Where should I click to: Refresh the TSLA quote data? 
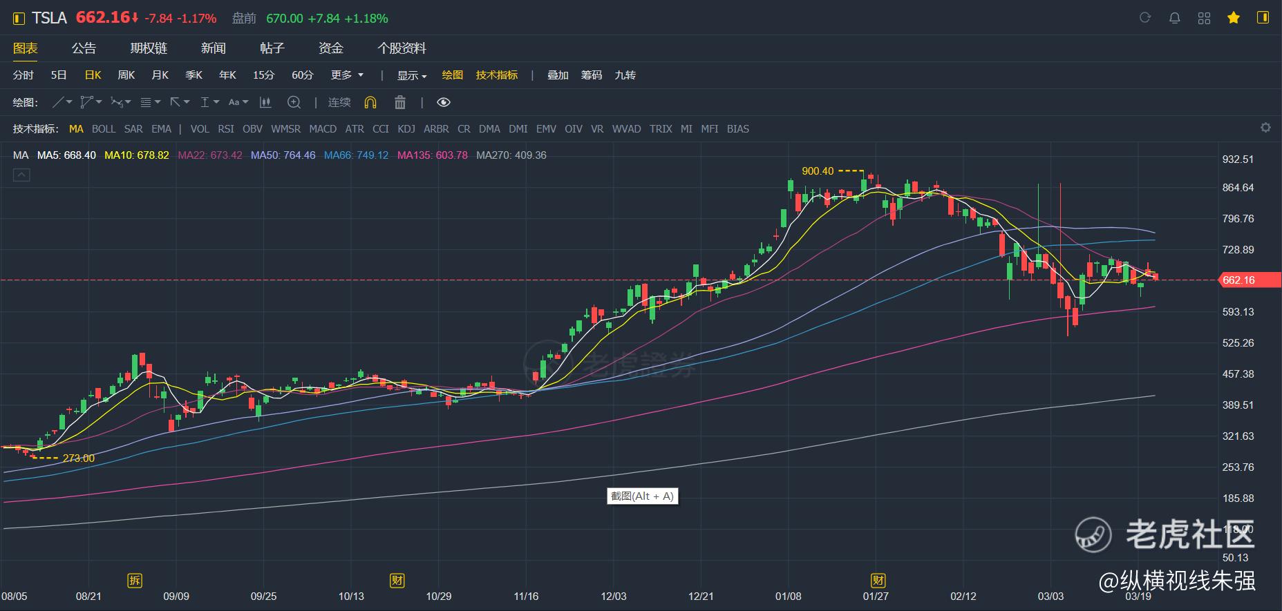point(1145,18)
